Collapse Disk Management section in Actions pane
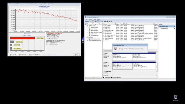The height and width of the screenshot is (104, 185). [x=174, y=26]
